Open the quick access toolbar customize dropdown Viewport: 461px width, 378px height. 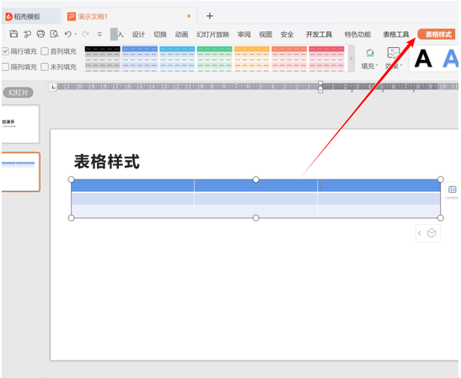(x=99, y=35)
